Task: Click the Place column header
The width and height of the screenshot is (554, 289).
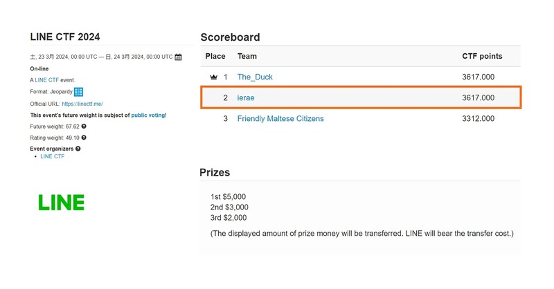Action: [x=215, y=56]
